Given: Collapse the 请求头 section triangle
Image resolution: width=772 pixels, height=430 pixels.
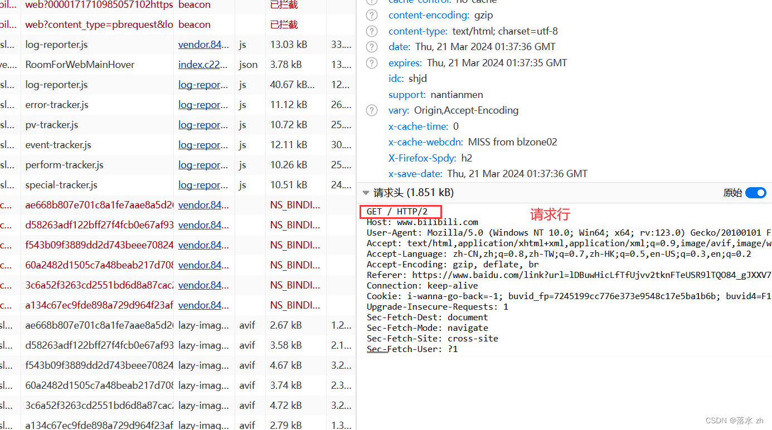Looking at the screenshot, I should (x=366, y=193).
